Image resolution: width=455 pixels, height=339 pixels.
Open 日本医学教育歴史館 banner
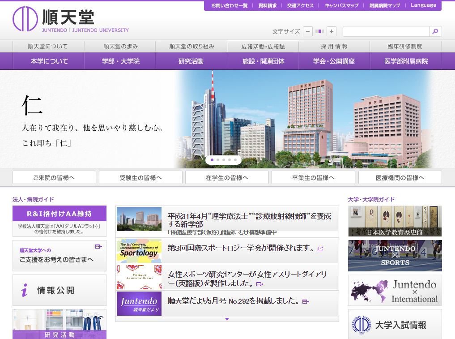click(395, 221)
